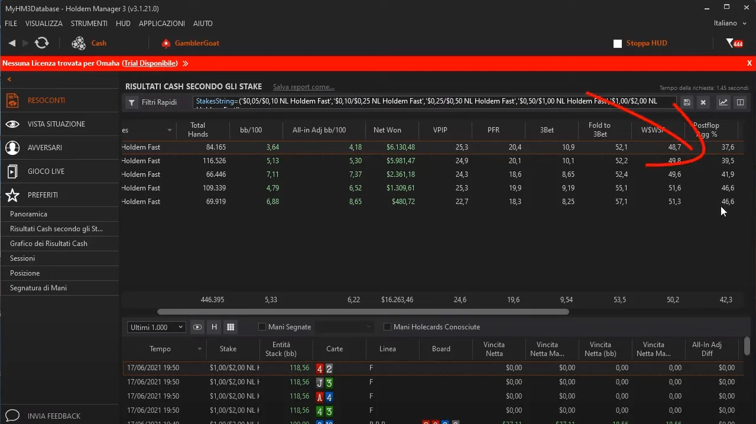This screenshot has width=756, height=424.
Task: Open the STRUMENTI menu
Action: click(x=89, y=24)
